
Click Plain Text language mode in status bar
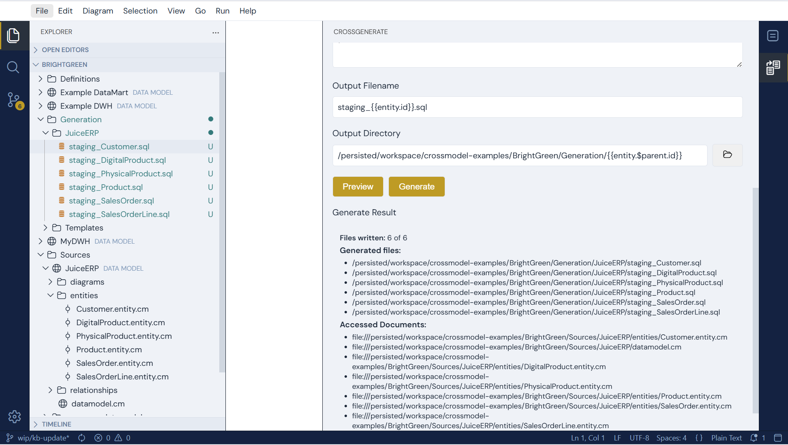click(726, 438)
